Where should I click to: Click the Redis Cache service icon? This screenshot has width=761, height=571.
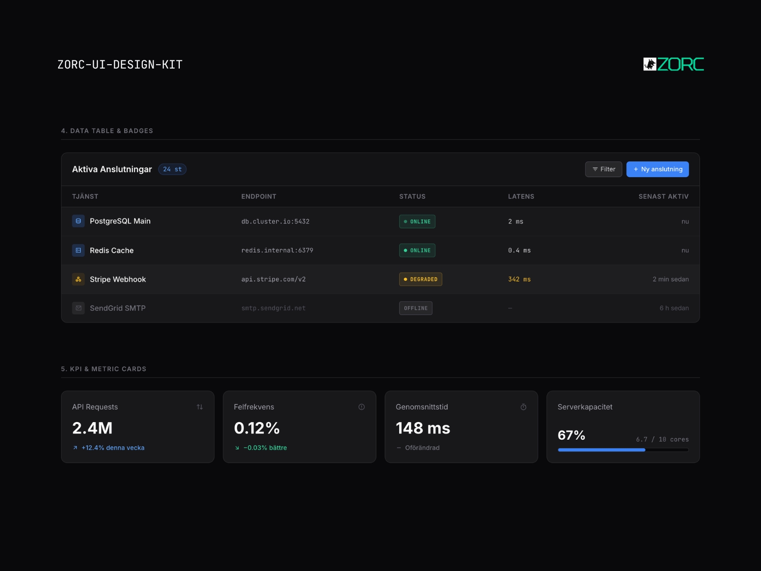point(78,250)
